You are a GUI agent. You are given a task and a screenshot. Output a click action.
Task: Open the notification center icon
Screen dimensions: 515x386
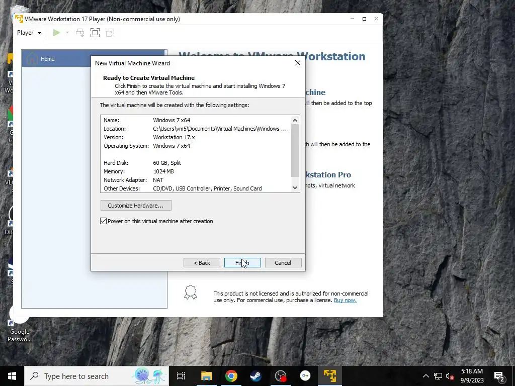(x=499, y=376)
